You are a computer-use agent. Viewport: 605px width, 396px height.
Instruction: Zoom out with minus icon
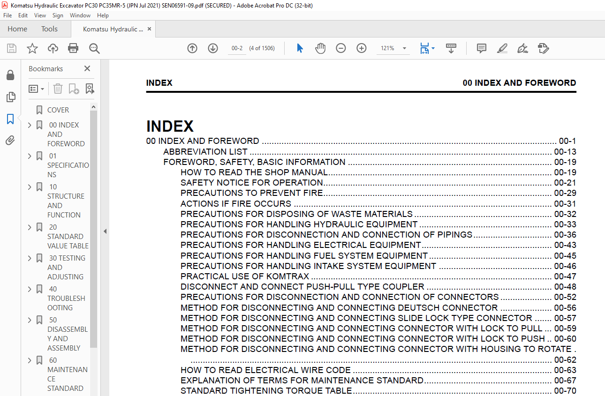(341, 48)
